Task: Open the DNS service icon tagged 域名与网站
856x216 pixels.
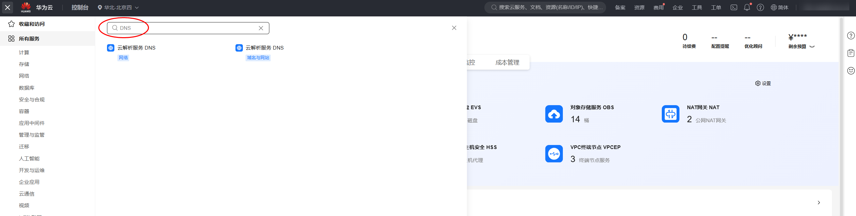Action: (239, 48)
